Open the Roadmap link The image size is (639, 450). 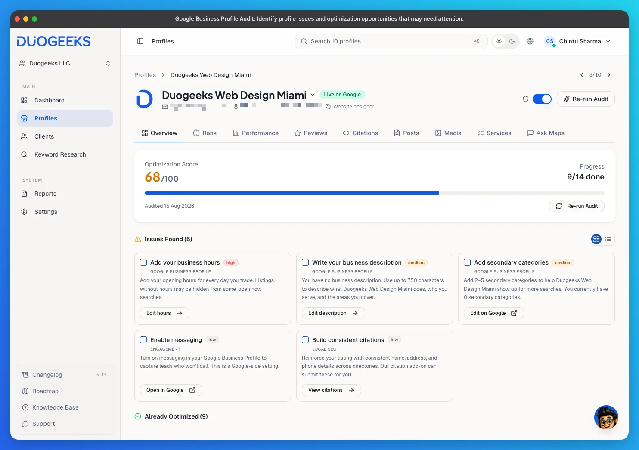click(x=65, y=391)
